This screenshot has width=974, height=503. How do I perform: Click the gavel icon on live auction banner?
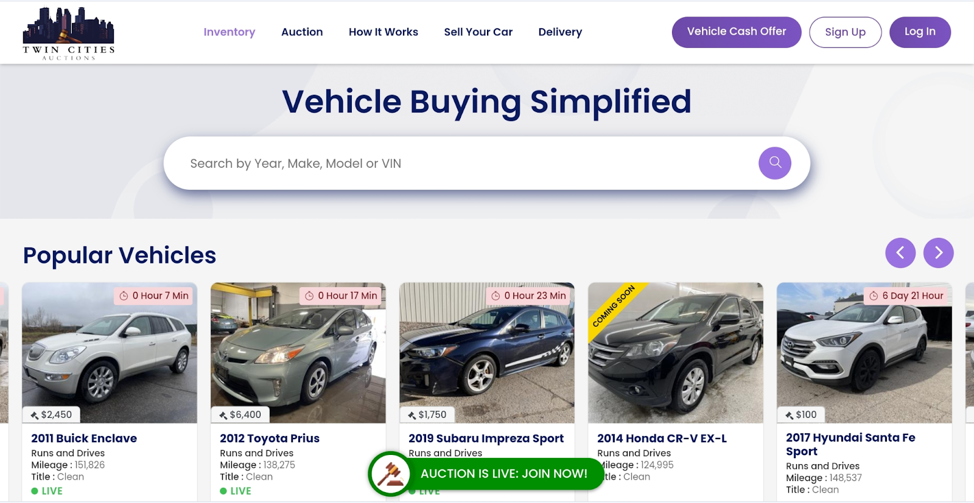click(390, 474)
